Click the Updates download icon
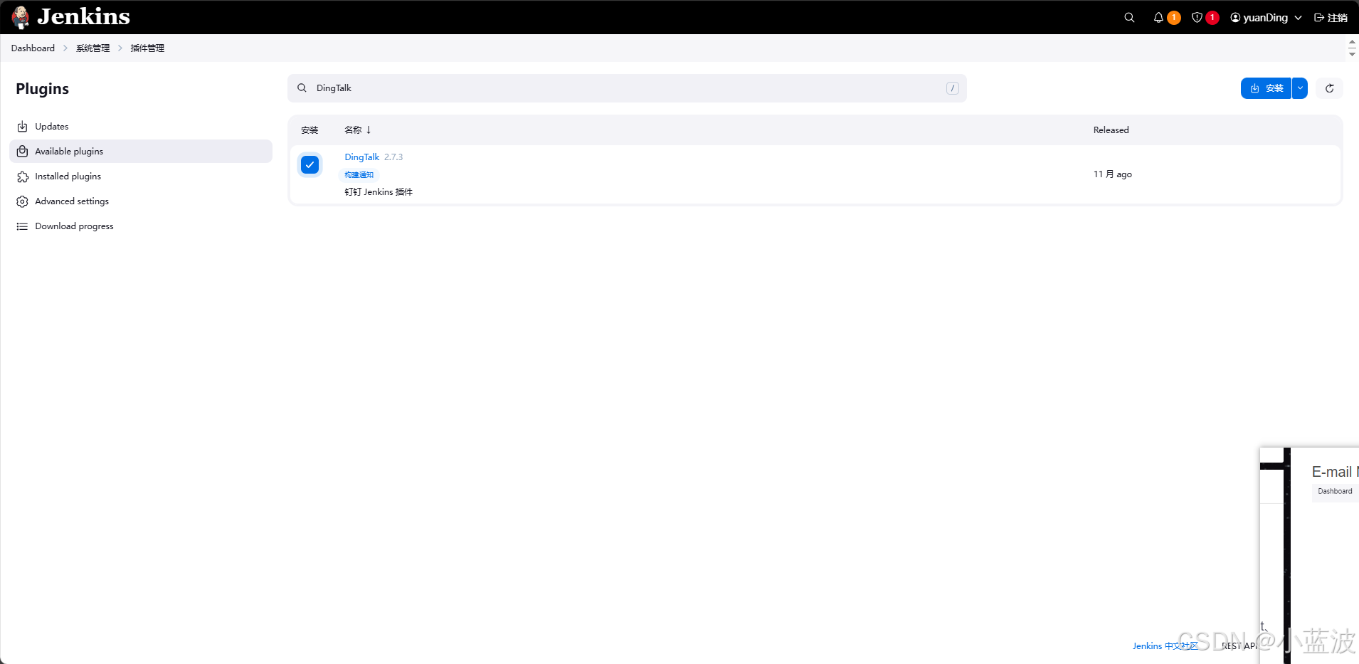The width and height of the screenshot is (1359, 664). pos(22,127)
